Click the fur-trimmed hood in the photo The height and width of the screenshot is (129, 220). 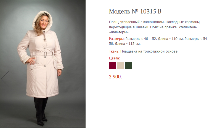(42, 20)
